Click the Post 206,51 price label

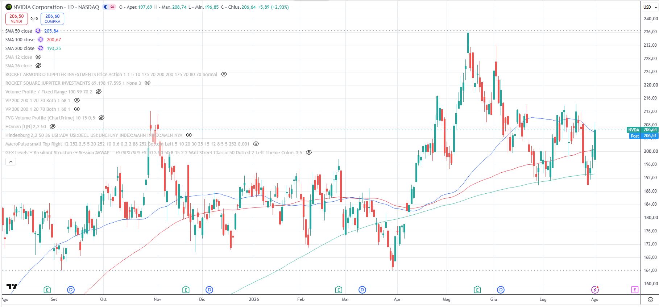[644, 136]
